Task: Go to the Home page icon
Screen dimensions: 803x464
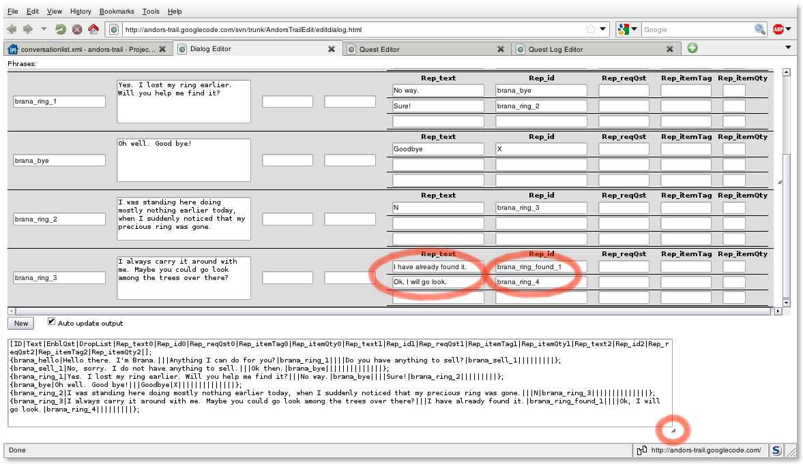Action: click(93, 29)
